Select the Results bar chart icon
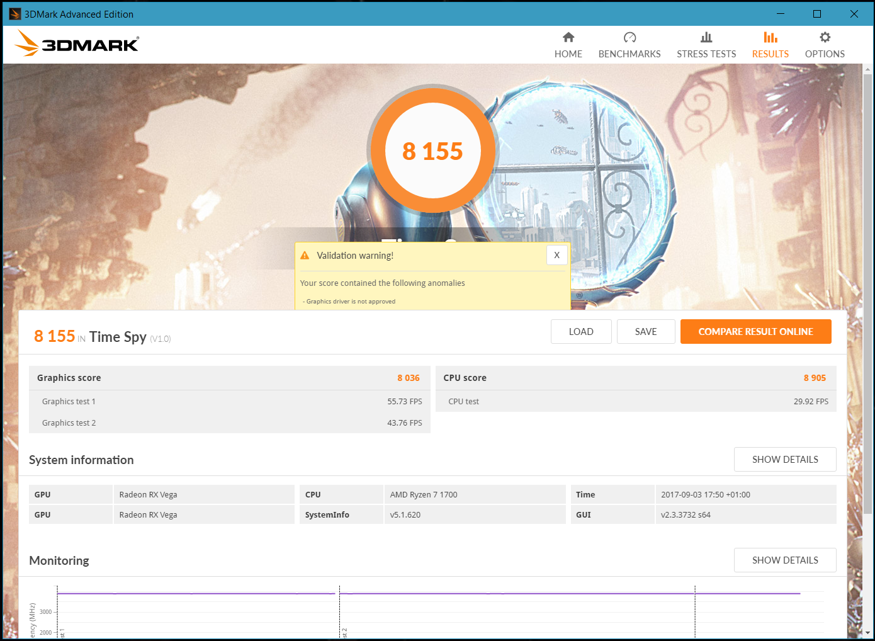 coord(771,37)
